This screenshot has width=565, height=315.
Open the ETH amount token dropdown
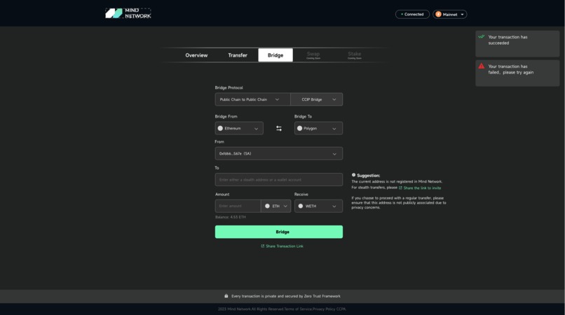click(276, 206)
